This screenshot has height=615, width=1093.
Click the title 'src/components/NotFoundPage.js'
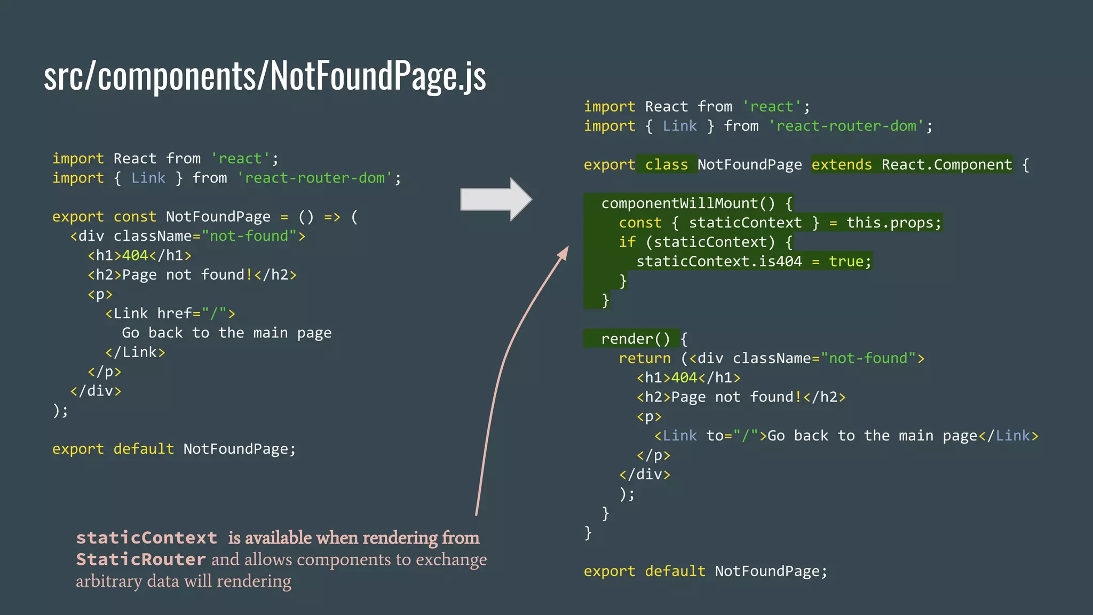[x=265, y=76]
